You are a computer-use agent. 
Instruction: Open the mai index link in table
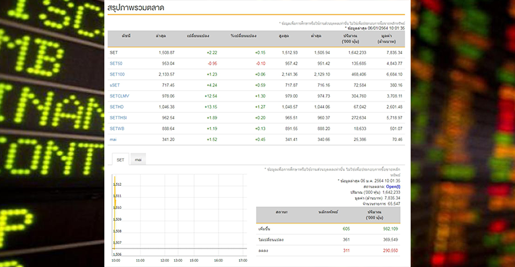pos(114,139)
